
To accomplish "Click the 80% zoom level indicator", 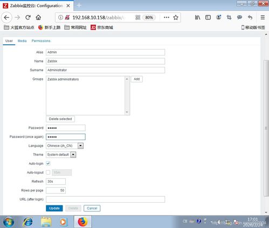I will click(x=149, y=17).
